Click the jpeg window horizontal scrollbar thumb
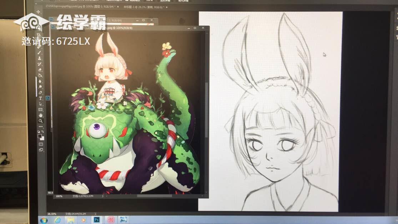398x224 pixels. click(155, 196)
